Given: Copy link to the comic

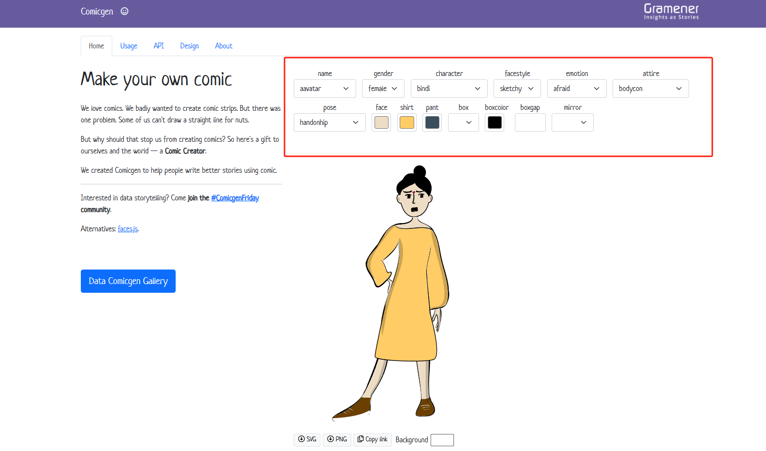Looking at the screenshot, I should (373, 439).
